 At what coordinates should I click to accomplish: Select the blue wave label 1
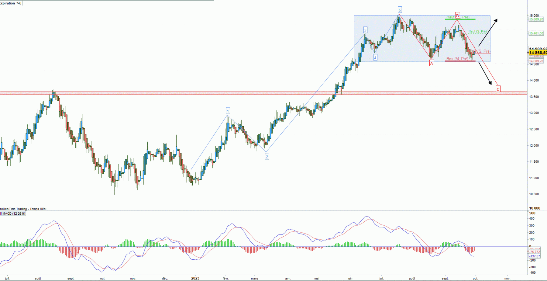228,111
